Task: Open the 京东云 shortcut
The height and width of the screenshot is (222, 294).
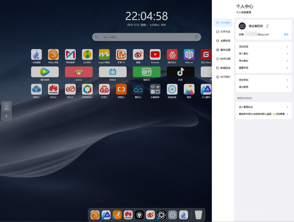Action: coord(70,89)
